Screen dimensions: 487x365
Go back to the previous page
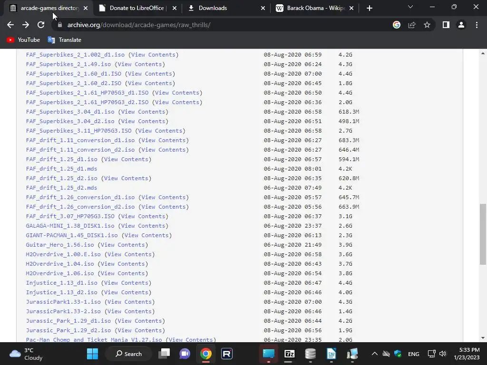point(10,25)
